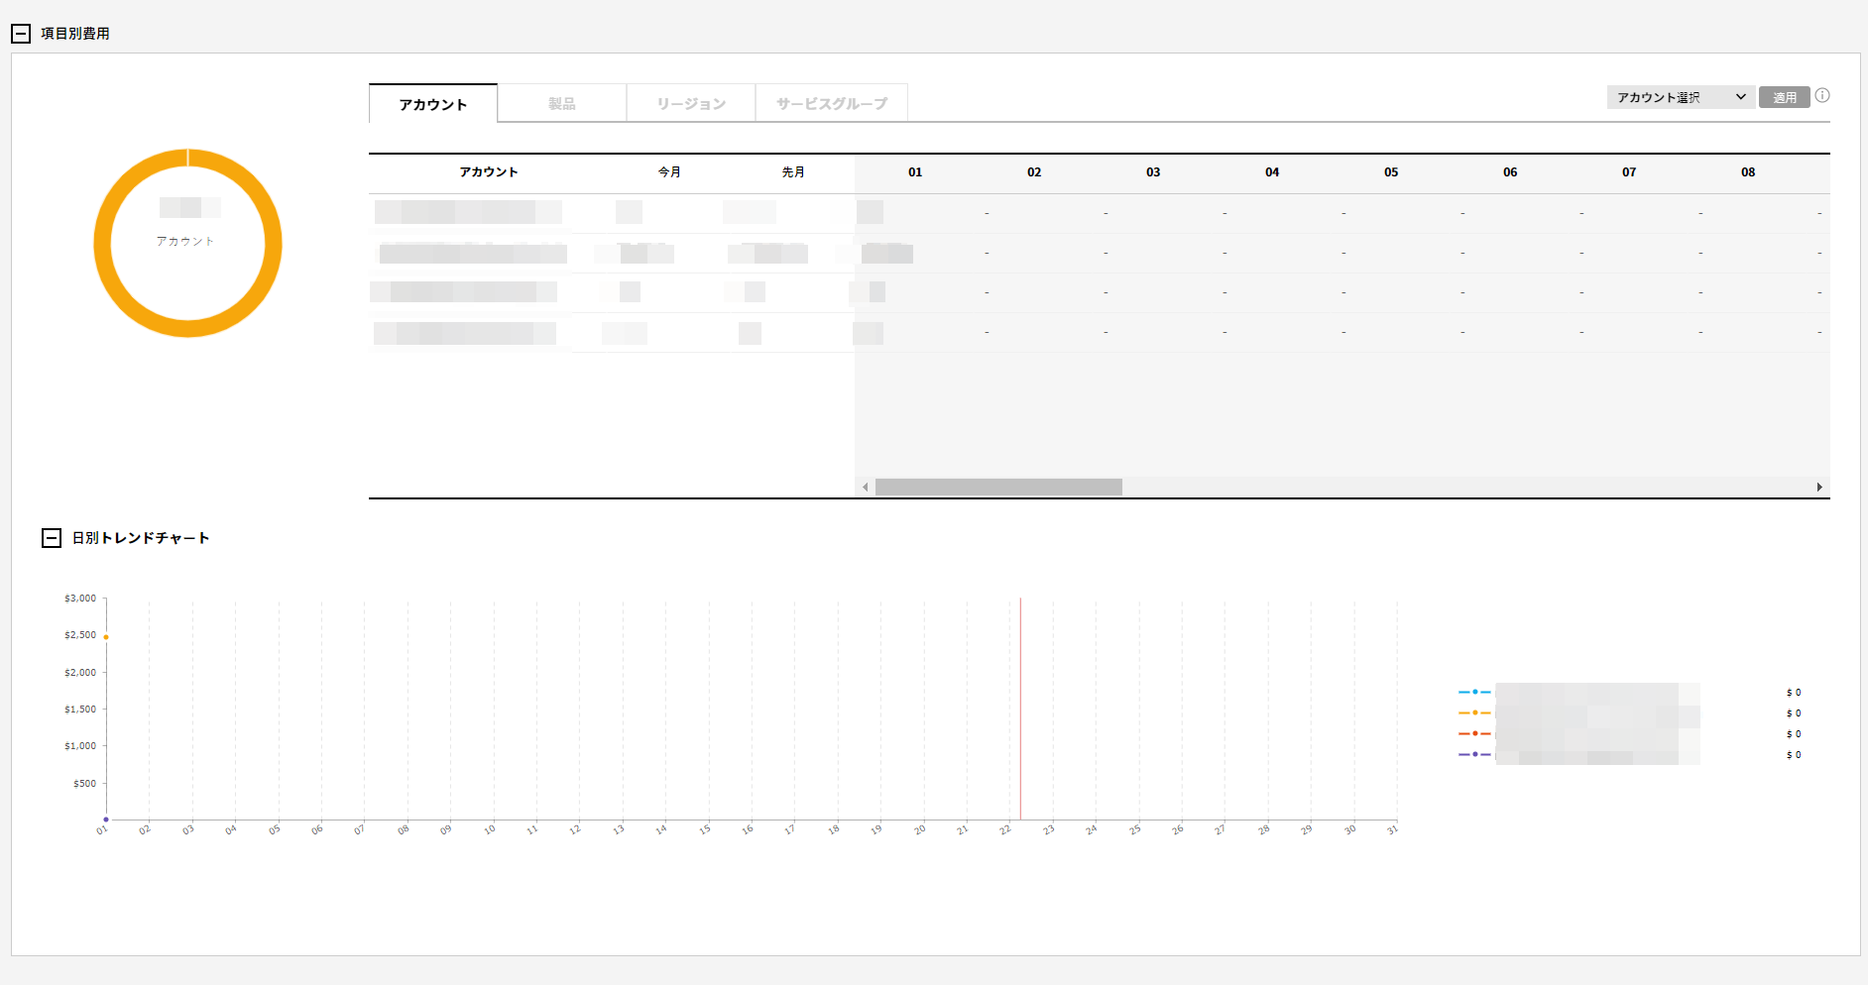Switch to the 製品 tab
Viewport: 1868px width, 985px height.
pos(562,103)
